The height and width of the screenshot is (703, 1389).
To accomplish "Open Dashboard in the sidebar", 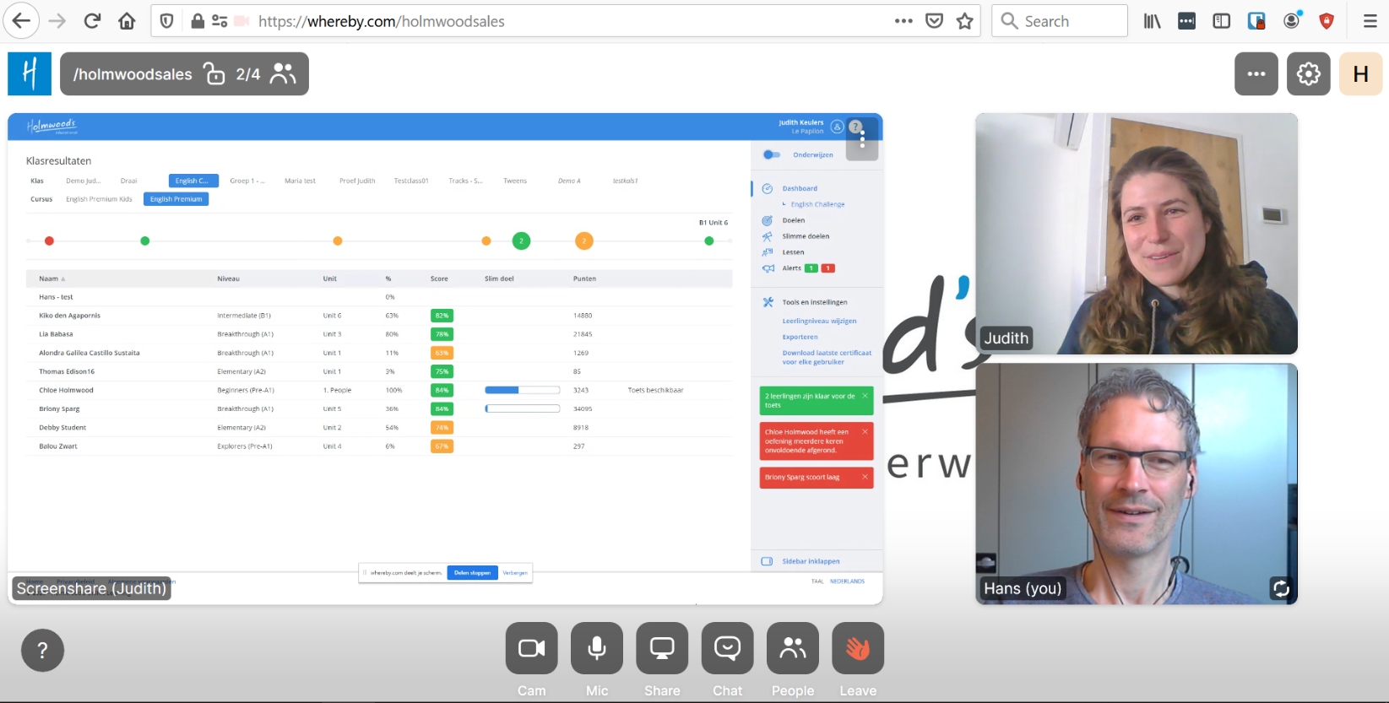I will click(x=800, y=188).
